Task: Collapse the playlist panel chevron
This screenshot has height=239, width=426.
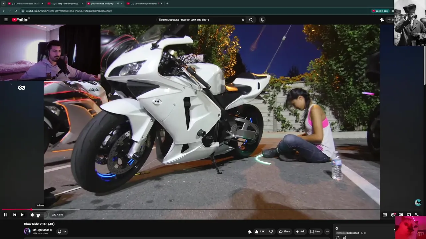Action: 394,230
